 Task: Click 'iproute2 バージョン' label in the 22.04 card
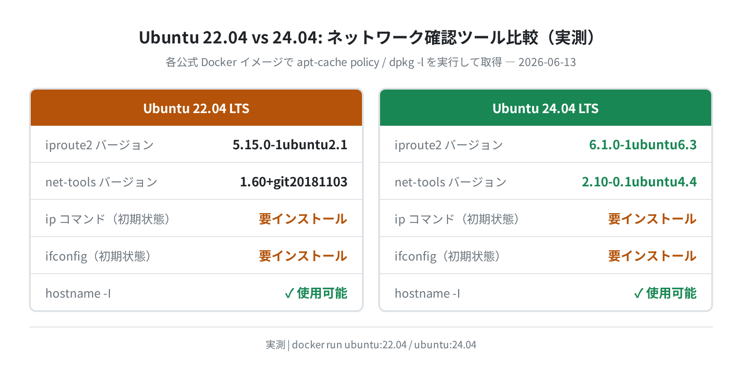[100, 145]
